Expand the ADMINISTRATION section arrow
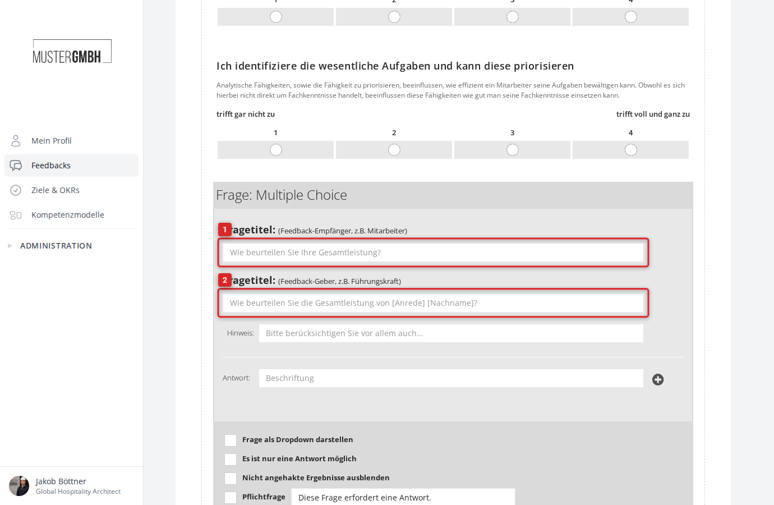Screen dimensions: 774x505 10,246
